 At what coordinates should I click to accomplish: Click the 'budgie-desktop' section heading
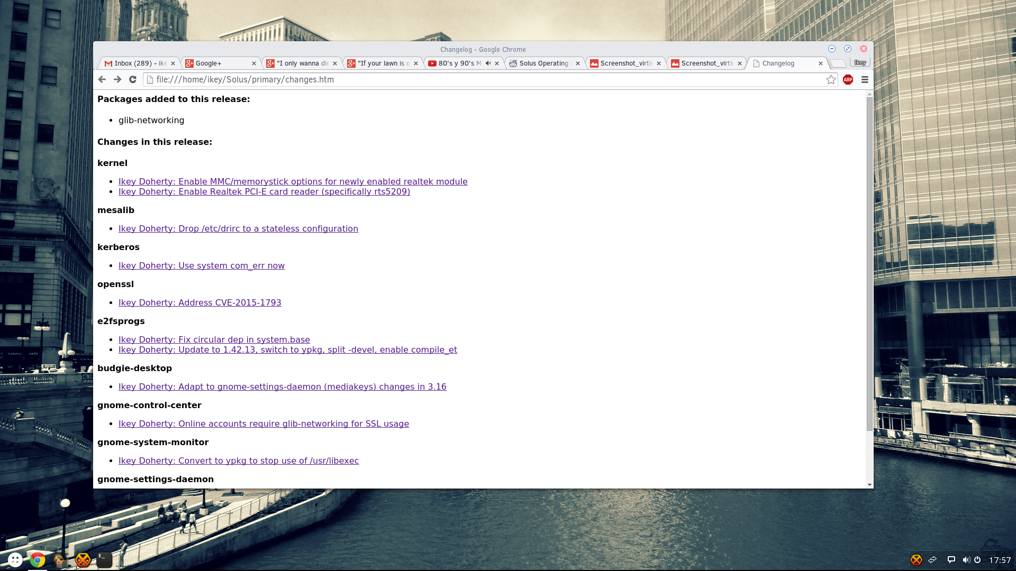tap(134, 368)
